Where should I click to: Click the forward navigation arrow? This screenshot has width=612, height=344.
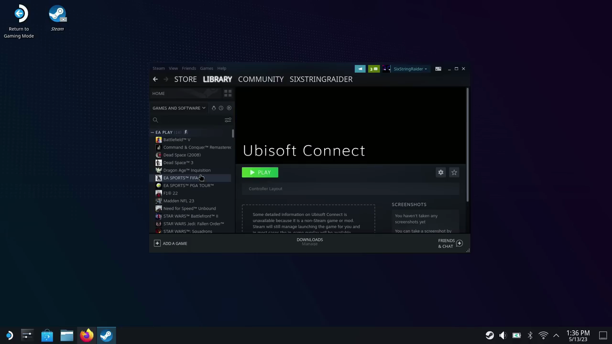point(166,79)
